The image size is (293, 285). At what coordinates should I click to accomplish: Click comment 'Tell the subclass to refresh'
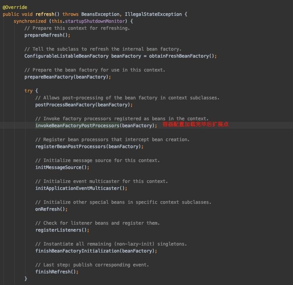(x=103, y=49)
